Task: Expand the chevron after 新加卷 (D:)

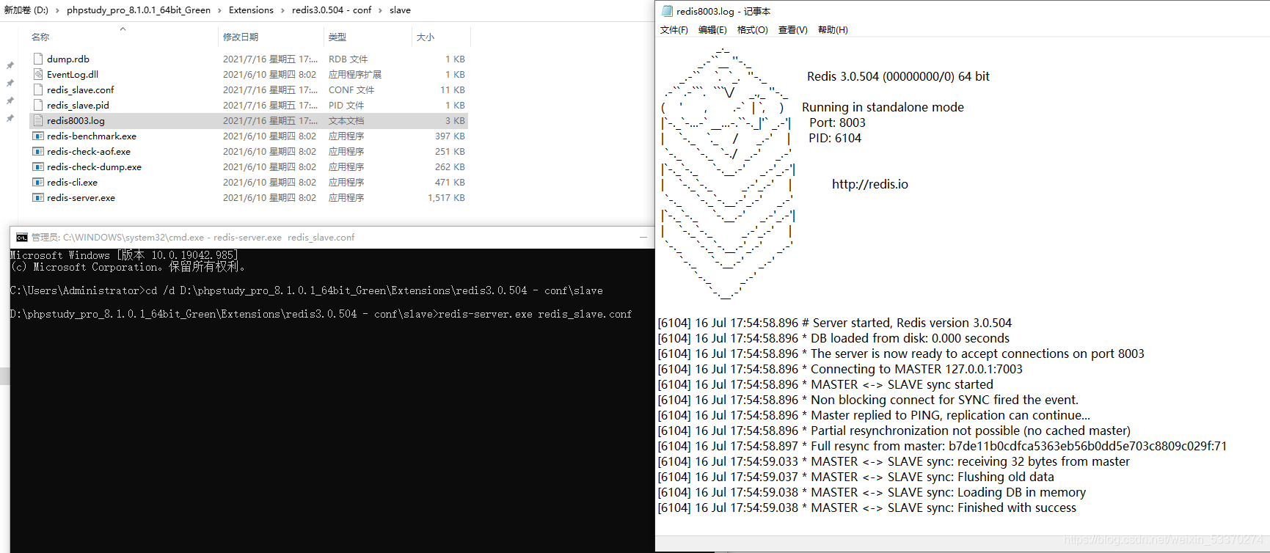Action: (x=57, y=10)
